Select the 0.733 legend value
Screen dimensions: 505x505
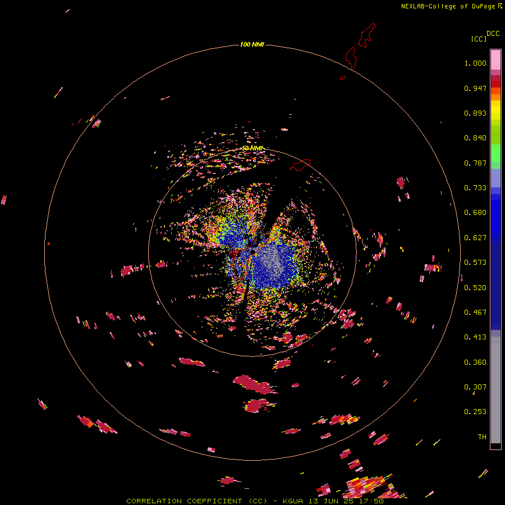[475, 188]
